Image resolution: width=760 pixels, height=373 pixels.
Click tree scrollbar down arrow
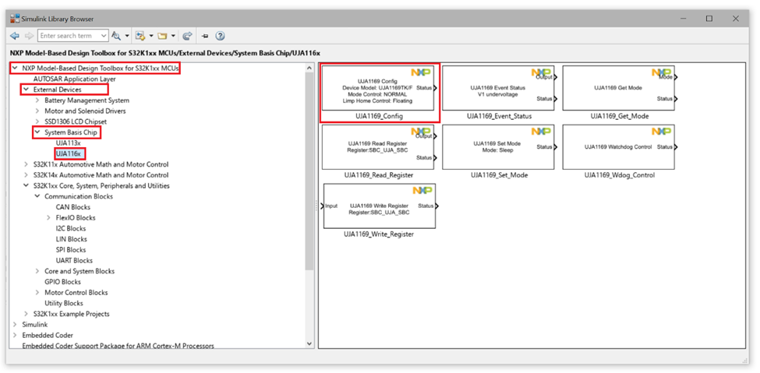click(x=310, y=343)
